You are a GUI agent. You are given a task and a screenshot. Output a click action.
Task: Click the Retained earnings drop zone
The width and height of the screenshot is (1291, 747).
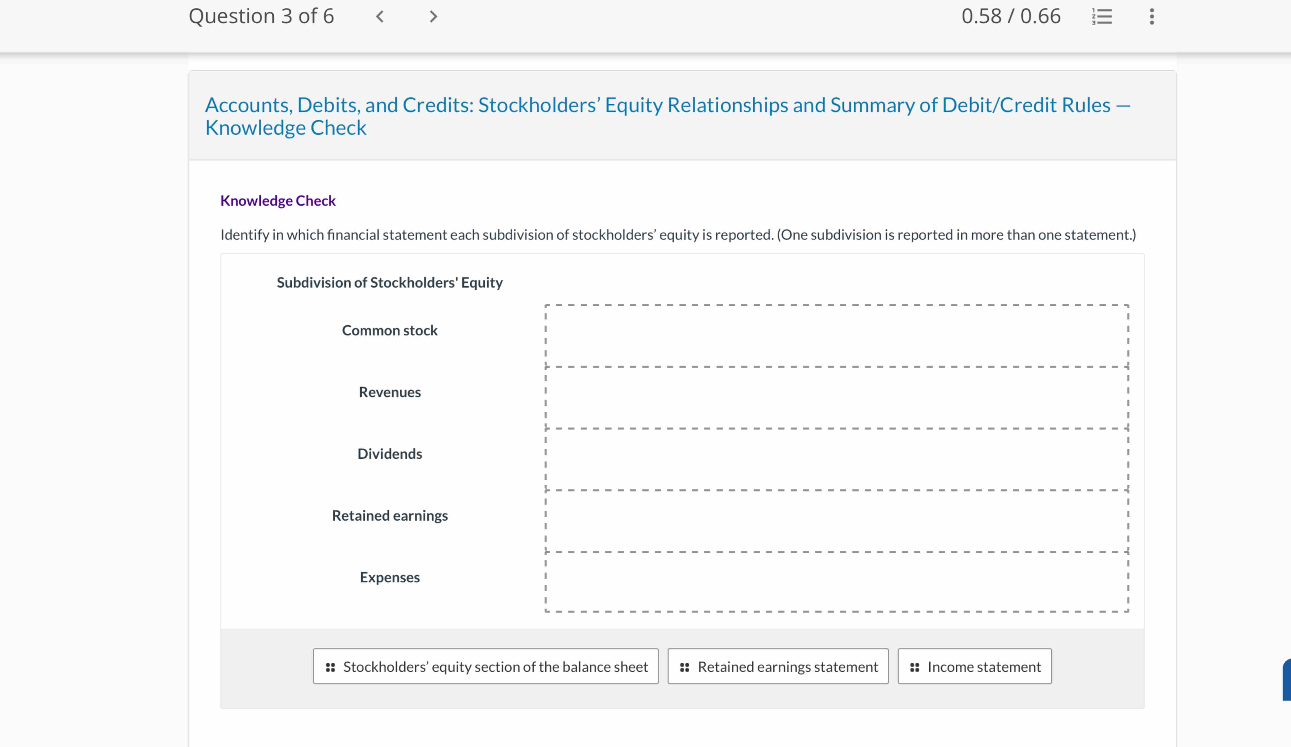(x=836, y=521)
